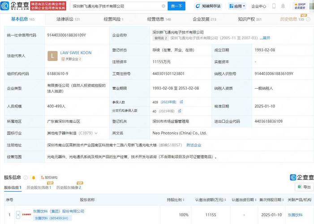The height and width of the screenshot is (224, 314).
Task: Click info icon beside 股东信息 heading
Action: point(26,177)
